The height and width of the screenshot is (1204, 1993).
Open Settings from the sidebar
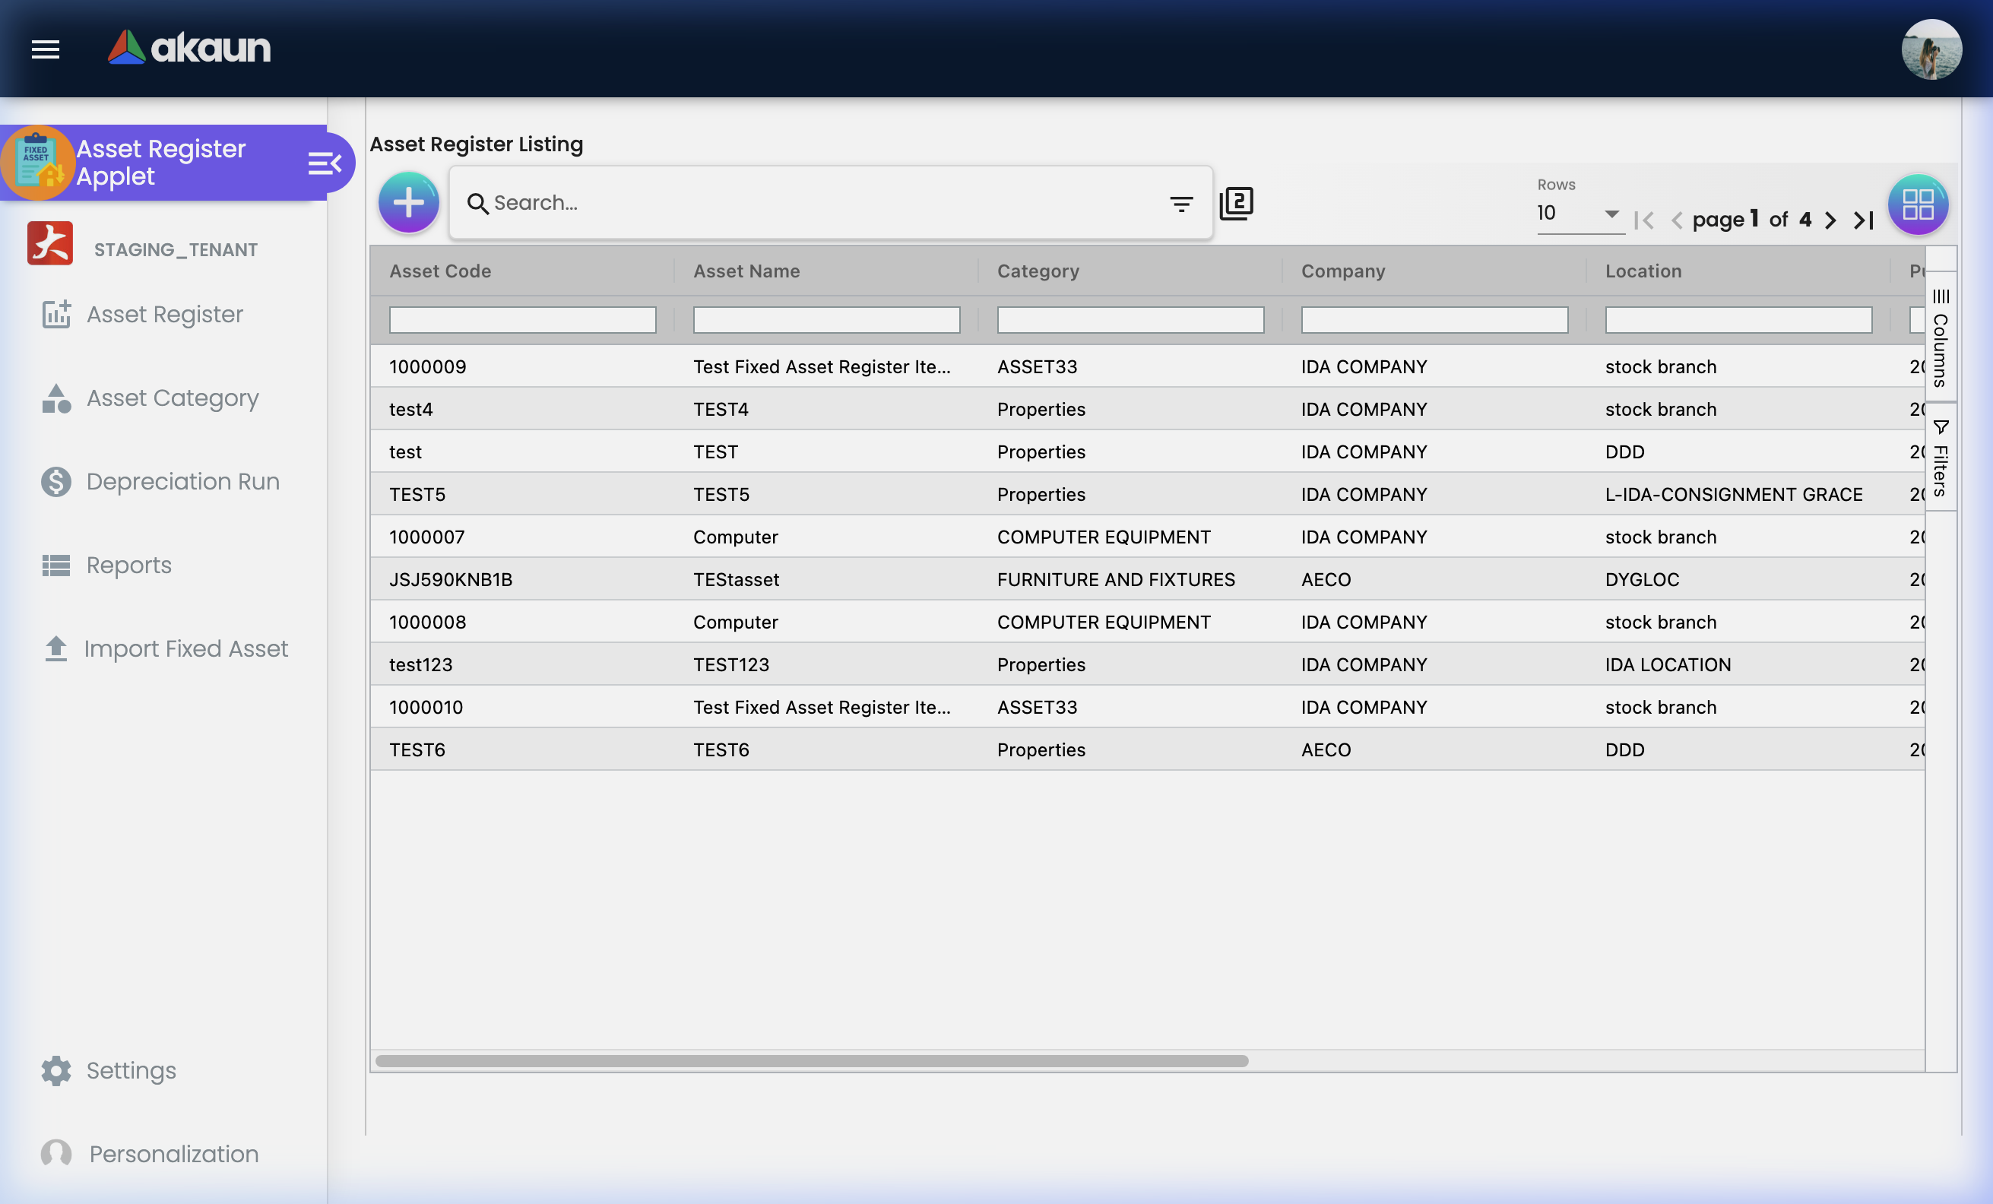[130, 1070]
